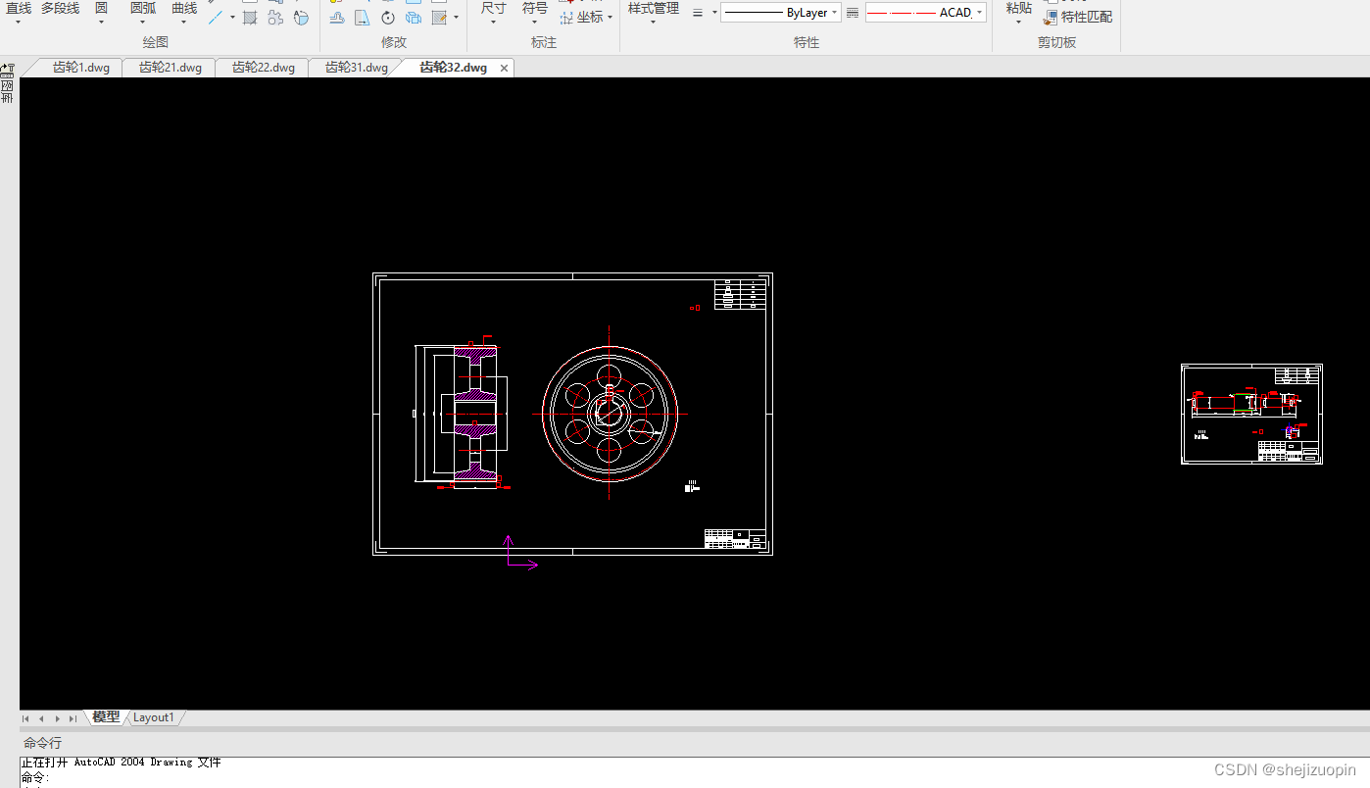Click the 标注 panel label

click(x=544, y=42)
